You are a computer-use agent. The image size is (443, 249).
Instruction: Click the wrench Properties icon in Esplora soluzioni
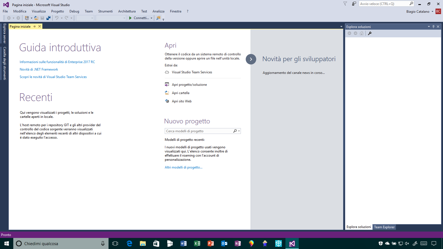click(x=370, y=33)
